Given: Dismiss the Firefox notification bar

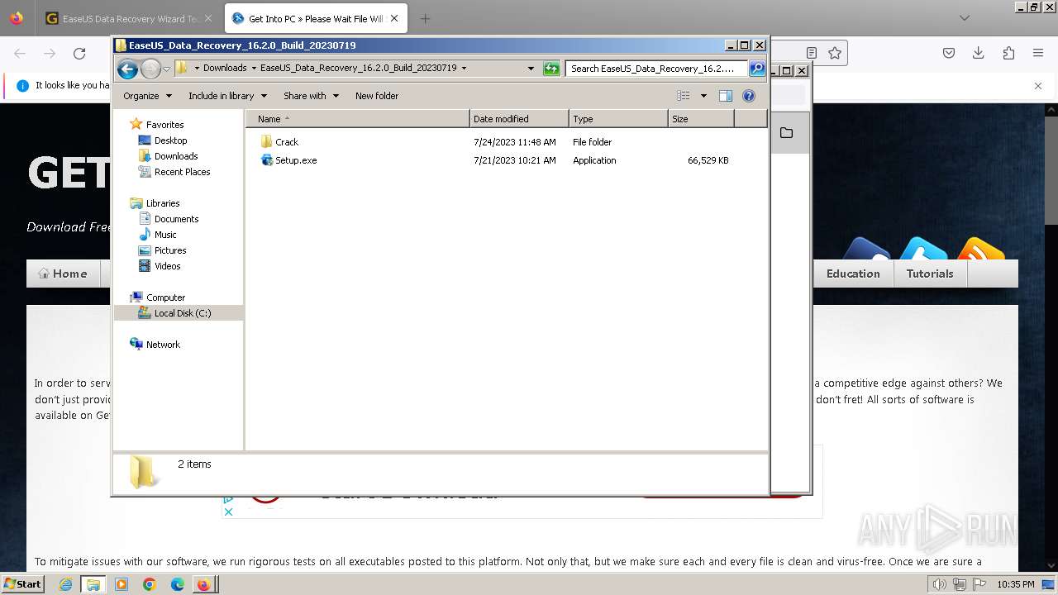Looking at the screenshot, I should click(x=1038, y=86).
